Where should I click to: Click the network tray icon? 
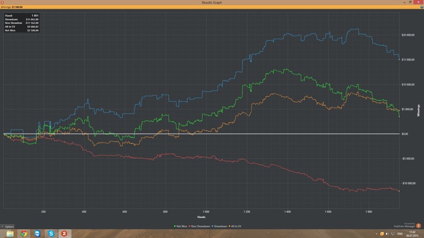[393, 234]
